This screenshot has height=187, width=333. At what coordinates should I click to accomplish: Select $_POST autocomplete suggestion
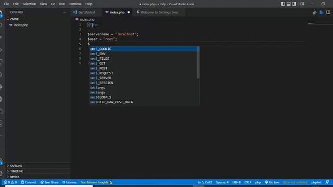pyautogui.click(x=144, y=68)
